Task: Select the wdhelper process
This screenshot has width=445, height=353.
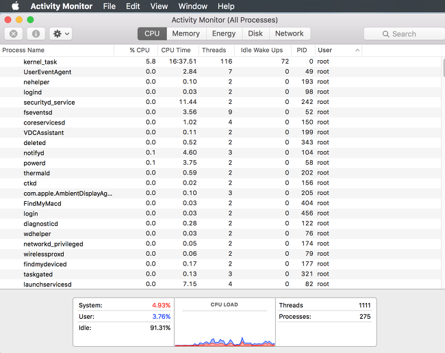Action: click(220, 234)
